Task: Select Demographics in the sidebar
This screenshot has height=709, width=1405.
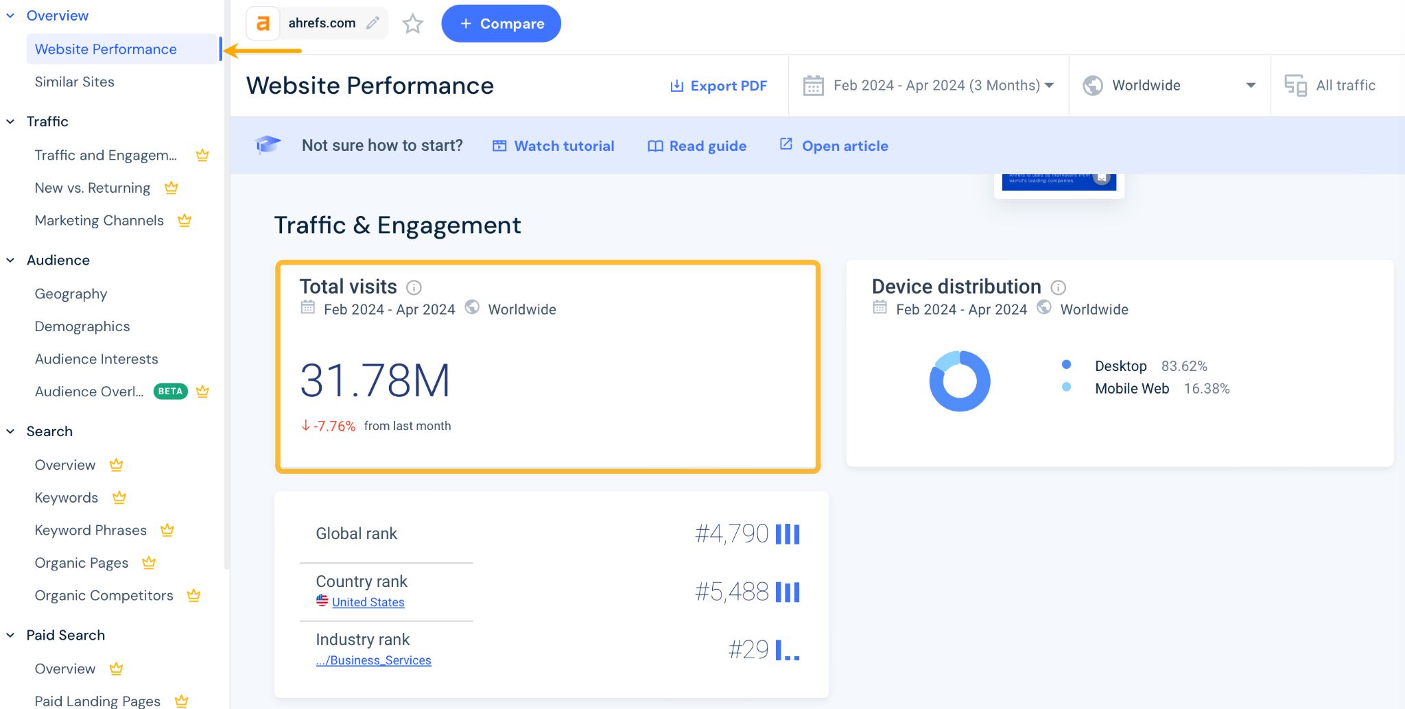Action: [82, 326]
